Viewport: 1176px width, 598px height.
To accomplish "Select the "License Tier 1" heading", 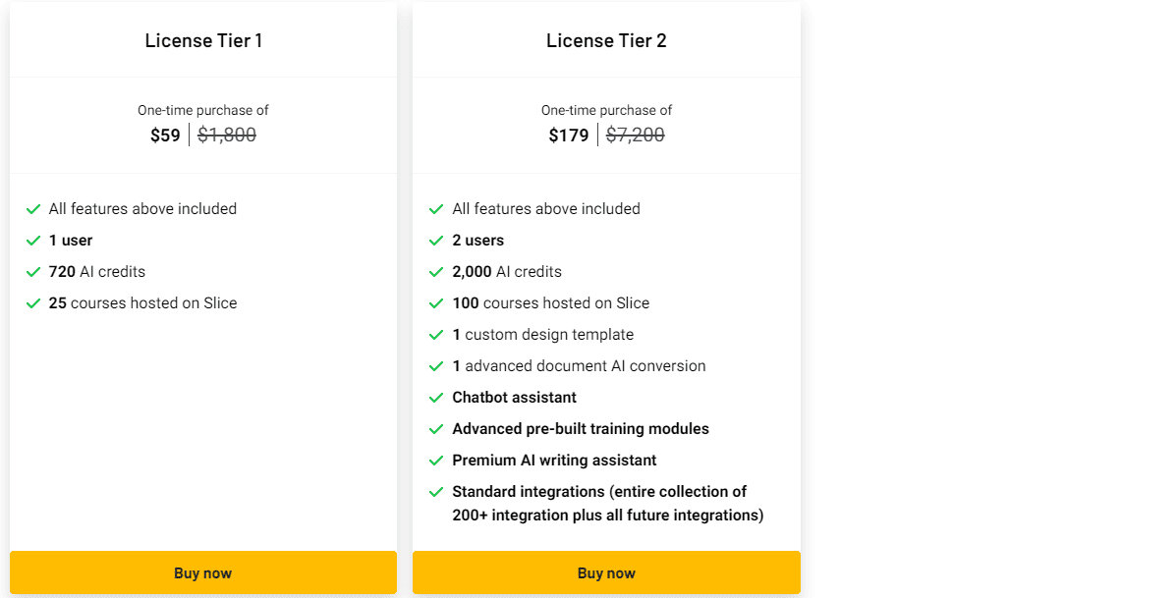I will (202, 40).
